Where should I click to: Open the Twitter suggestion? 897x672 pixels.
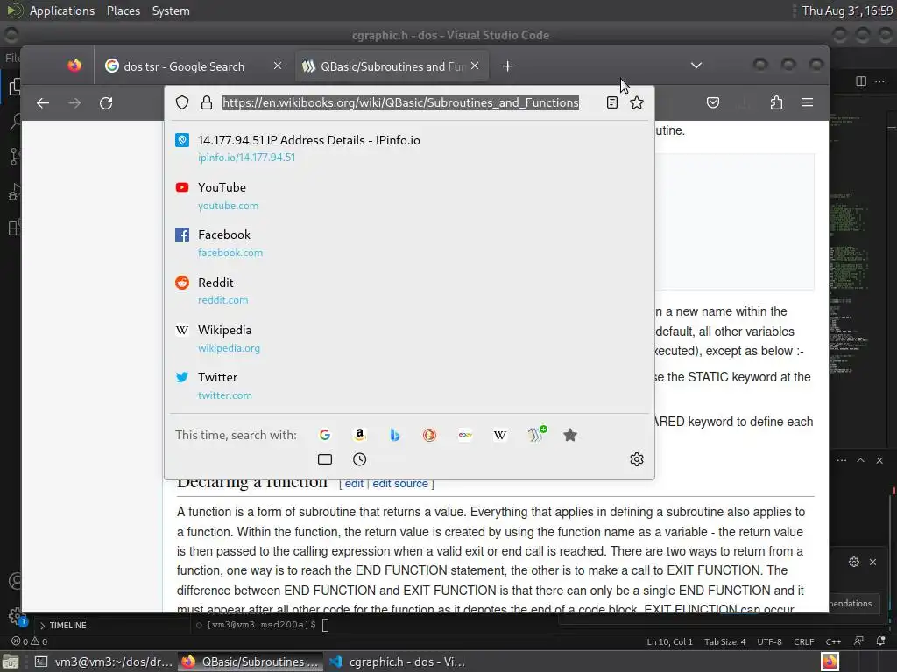pos(410,385)
